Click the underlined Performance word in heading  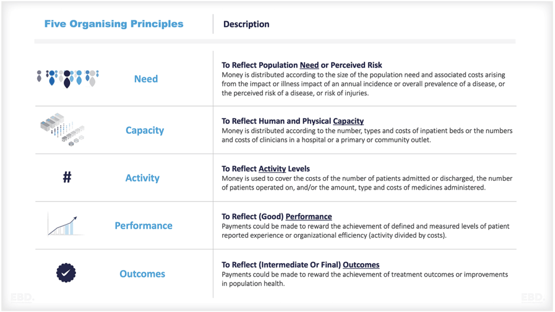pos(308,216)
